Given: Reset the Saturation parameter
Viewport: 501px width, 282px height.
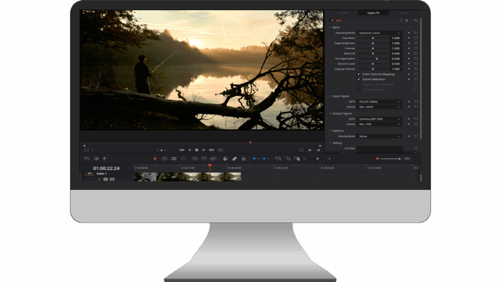Looking at the screenshot, I should [x=415, y=38].
